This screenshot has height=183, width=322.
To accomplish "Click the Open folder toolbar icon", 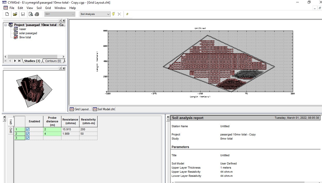I will coord(15,14).
